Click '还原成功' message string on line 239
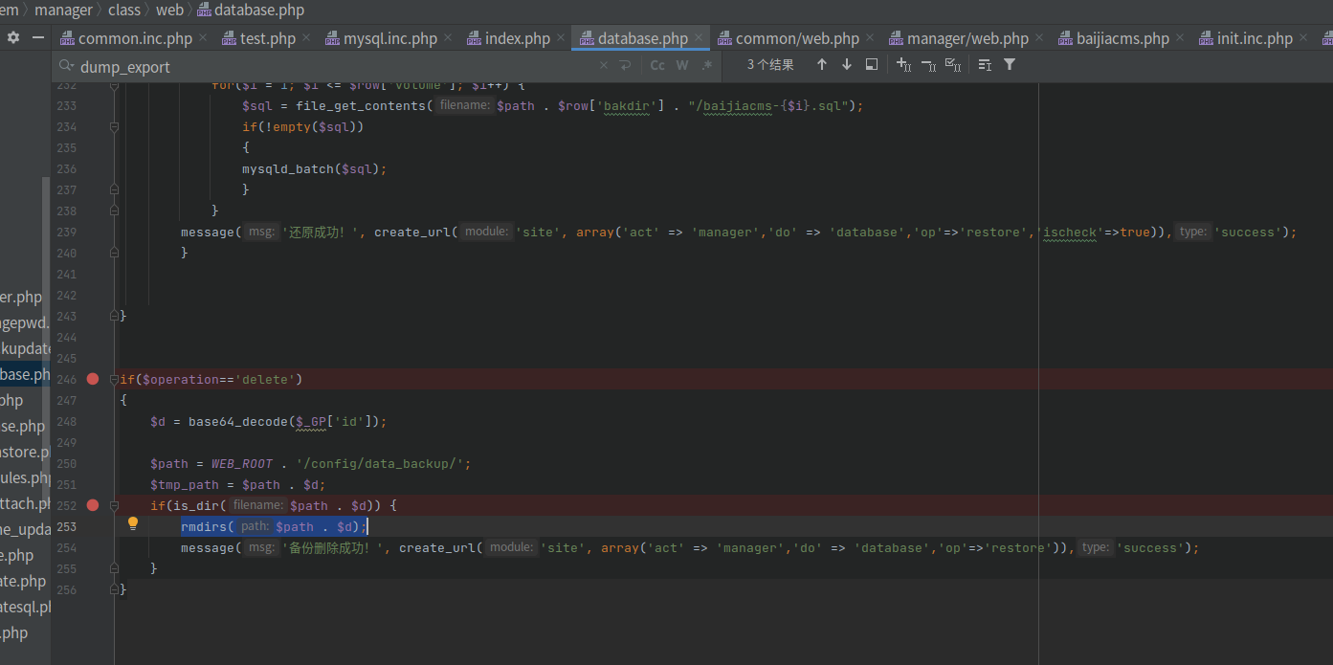 pos(323,232)
